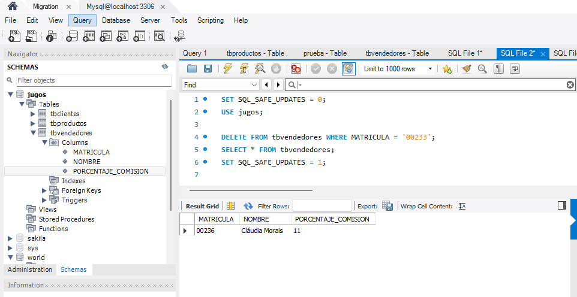Screen dimensions: 577x297
Task: Rollback transaction X icon
Action: pyautogui.click(x=332, y=69)
